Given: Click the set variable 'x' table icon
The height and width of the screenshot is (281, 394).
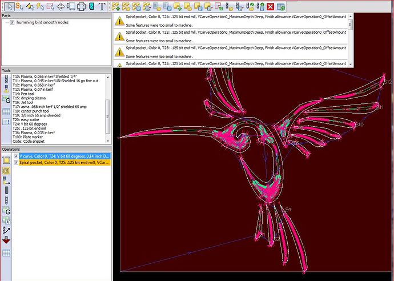Looking at the screenshot, I should click(x=6, y=220).
